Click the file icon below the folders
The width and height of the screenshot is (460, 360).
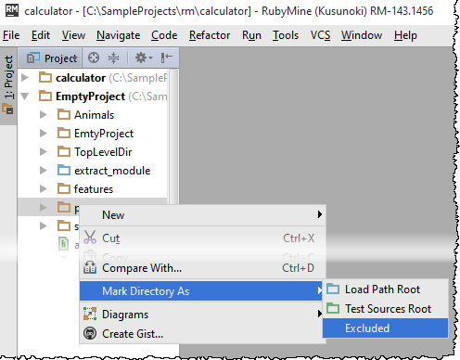coord(63,244)
